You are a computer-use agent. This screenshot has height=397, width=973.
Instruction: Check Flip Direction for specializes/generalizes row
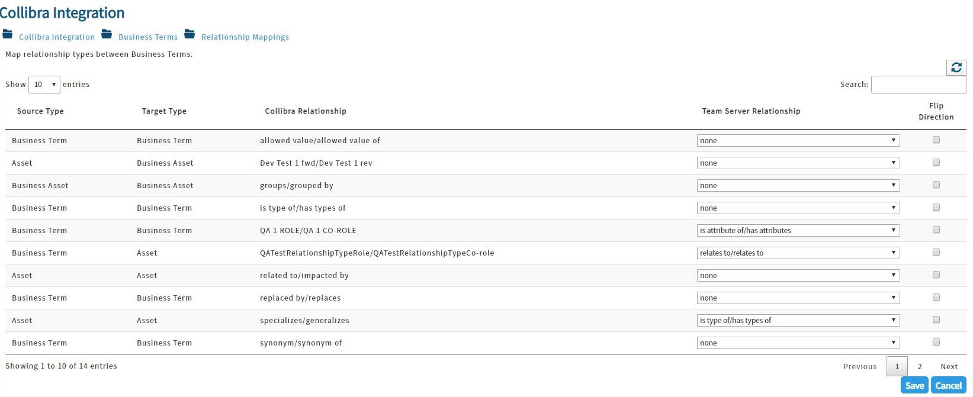(x=936, y=319)
